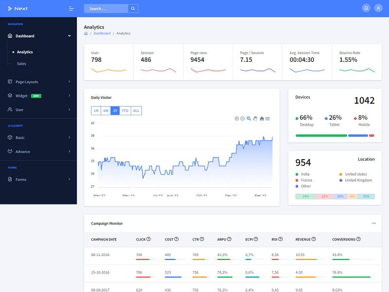Click the search magnifier button
The height and width of the screenshot is (292, 389).
133,8
